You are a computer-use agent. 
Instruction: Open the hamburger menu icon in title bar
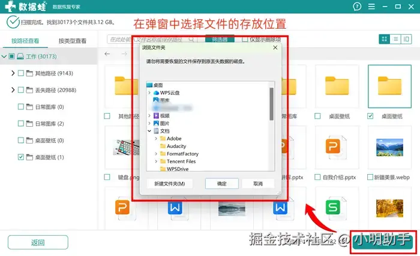[x=371, y=7]
